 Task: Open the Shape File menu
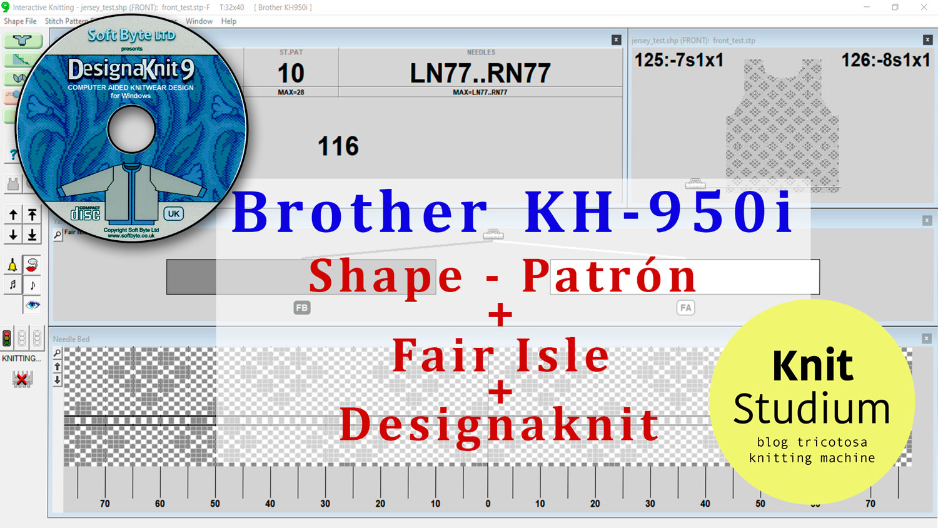pos(20,21)
